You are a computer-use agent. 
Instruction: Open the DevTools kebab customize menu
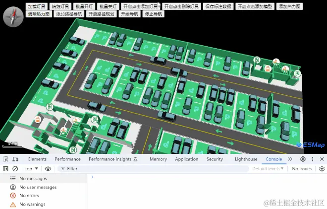(313, 159)
